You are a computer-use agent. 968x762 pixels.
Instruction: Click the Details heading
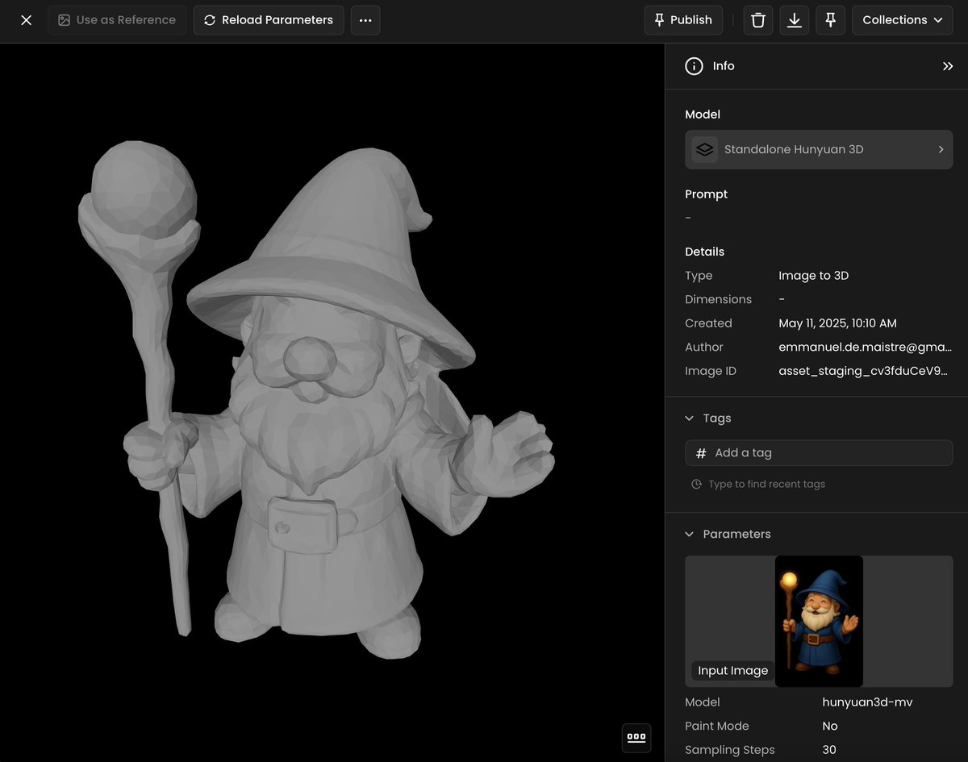point(704,252)
